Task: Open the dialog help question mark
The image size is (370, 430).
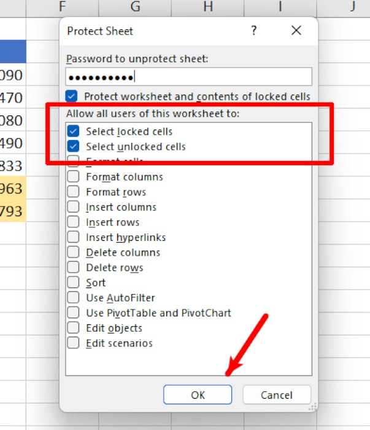Action: click(254, 31)
